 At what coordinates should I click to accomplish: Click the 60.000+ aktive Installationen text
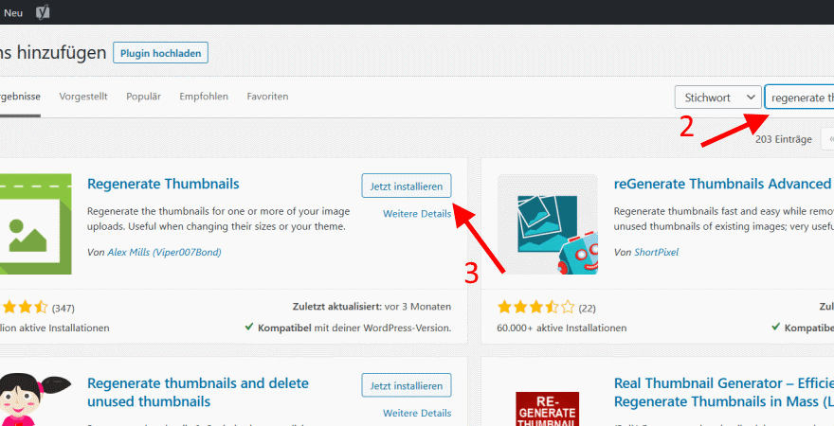coord(562,328)
